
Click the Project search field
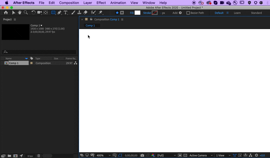[39, 52]
